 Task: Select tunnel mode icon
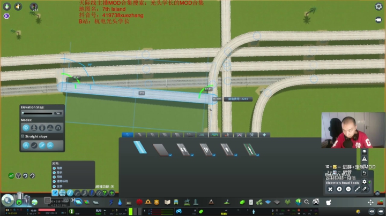coord(58,128)
